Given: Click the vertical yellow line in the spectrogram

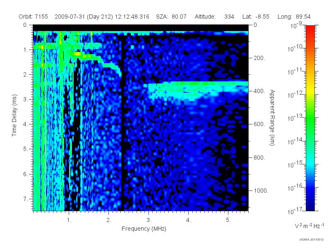Looking at the screenshot, I should tap(45, 121).
